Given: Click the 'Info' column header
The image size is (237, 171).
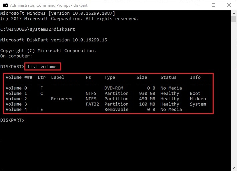Looking at the screenshot, I should click(x=195, y=77).
